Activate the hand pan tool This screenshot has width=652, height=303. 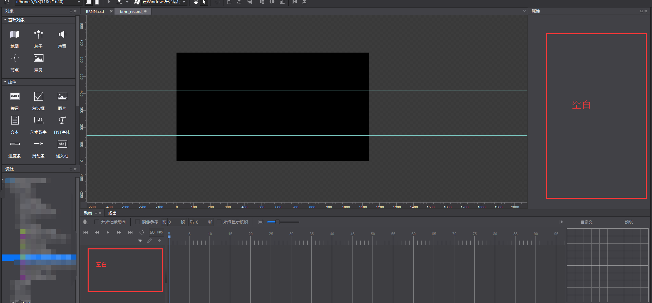(x=196, y=2)
